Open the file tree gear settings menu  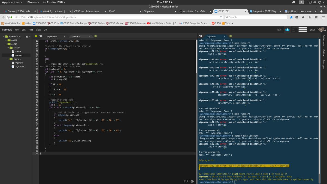click(x=27, y=36)
